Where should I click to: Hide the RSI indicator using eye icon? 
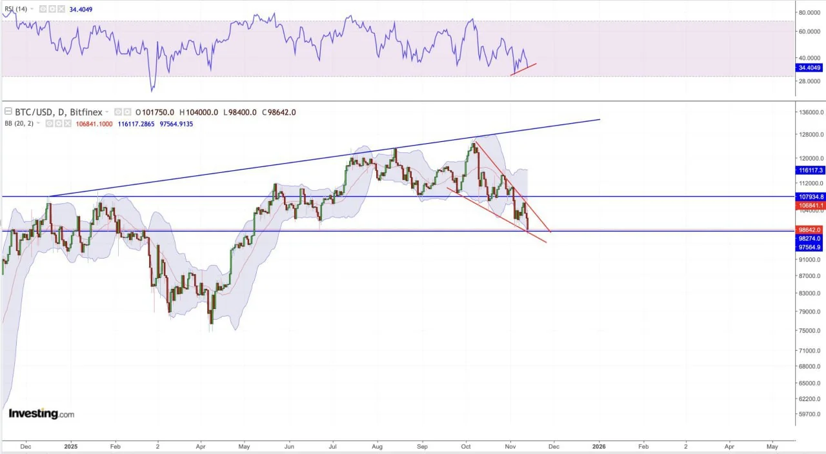pos(43,9)
